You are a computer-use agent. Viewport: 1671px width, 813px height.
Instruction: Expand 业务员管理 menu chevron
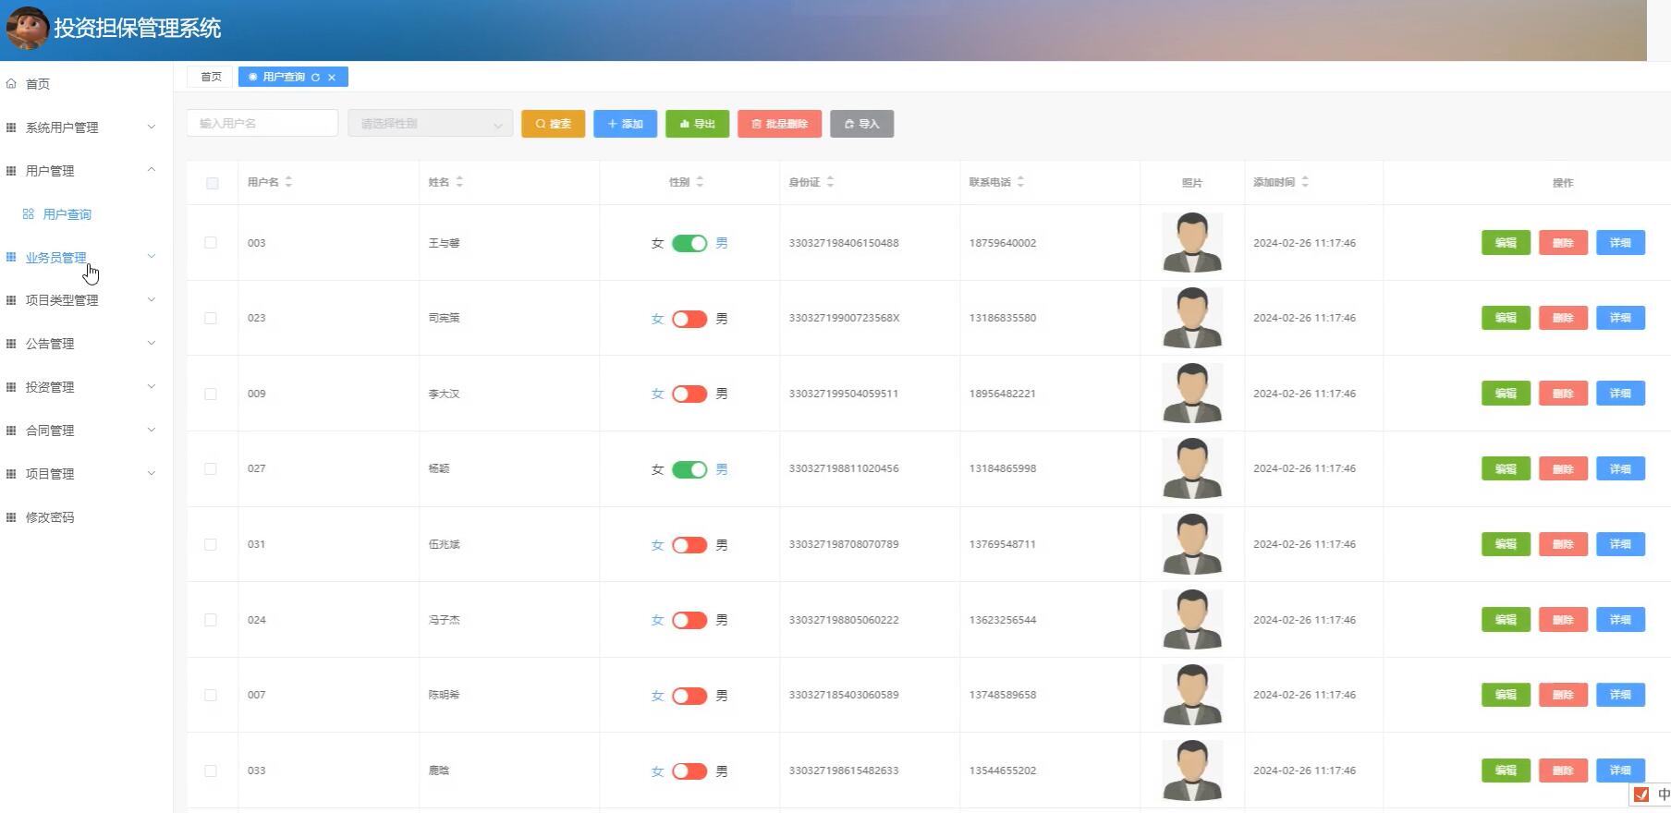[152, 257]
